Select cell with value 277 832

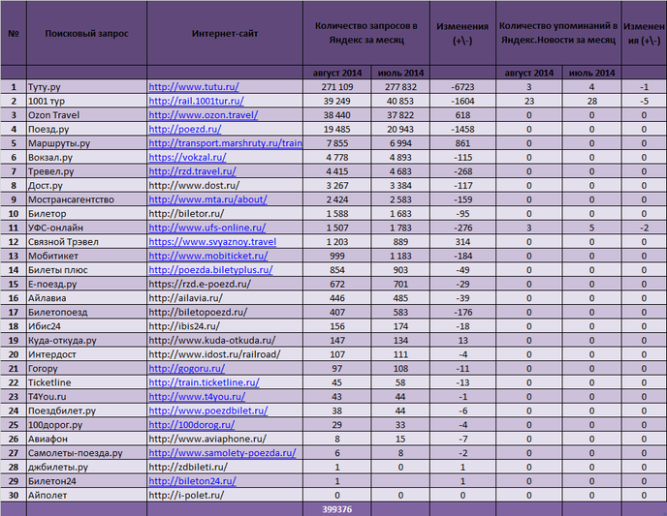(400, 86)
